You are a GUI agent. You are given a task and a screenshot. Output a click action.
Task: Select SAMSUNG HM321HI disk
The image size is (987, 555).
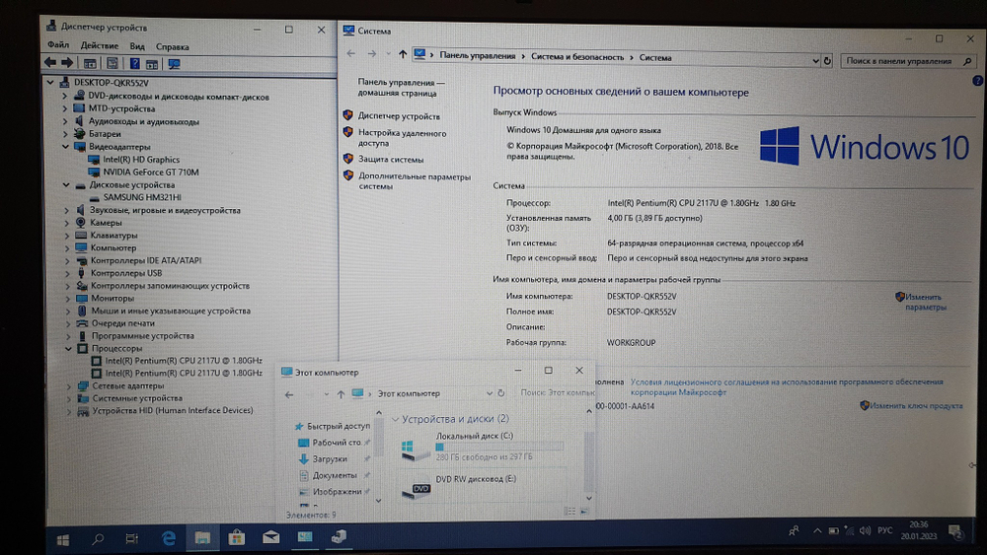pyautogui.click(x=141, y=197)
